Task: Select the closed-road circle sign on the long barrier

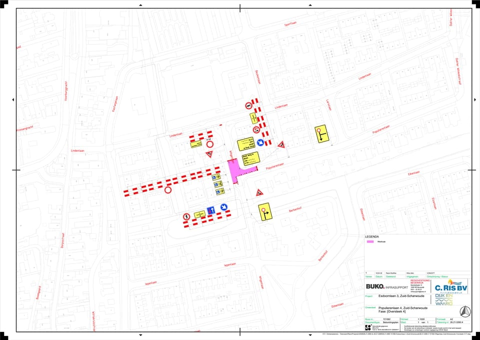Action: coord(168,190)
